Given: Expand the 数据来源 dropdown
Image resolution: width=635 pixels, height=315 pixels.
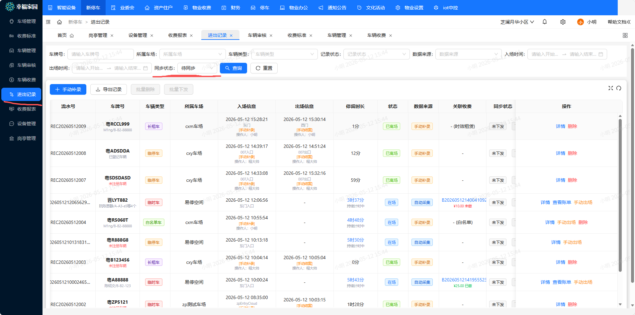Looking at the screenshot, I should pyautogui.click(x=469, y=54).
